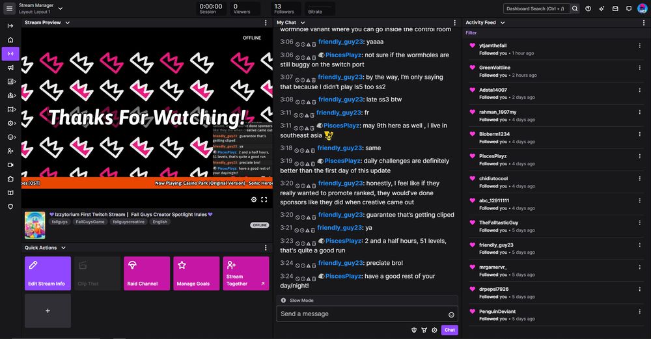This screenshot has height=339, width=651.
Task: Open the Alerts megaphone icon in the sidebar
Action: pyautogui.click(x=10, y=68)
